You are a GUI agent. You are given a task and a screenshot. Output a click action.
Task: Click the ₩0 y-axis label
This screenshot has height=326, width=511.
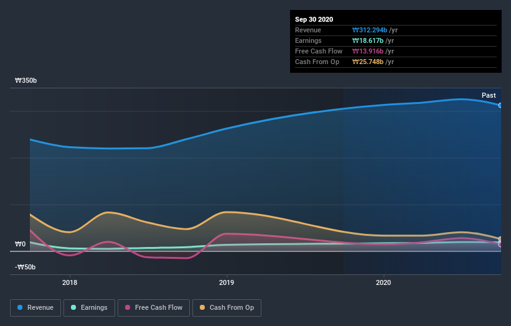pyautogui.click(x=20, y=244)
